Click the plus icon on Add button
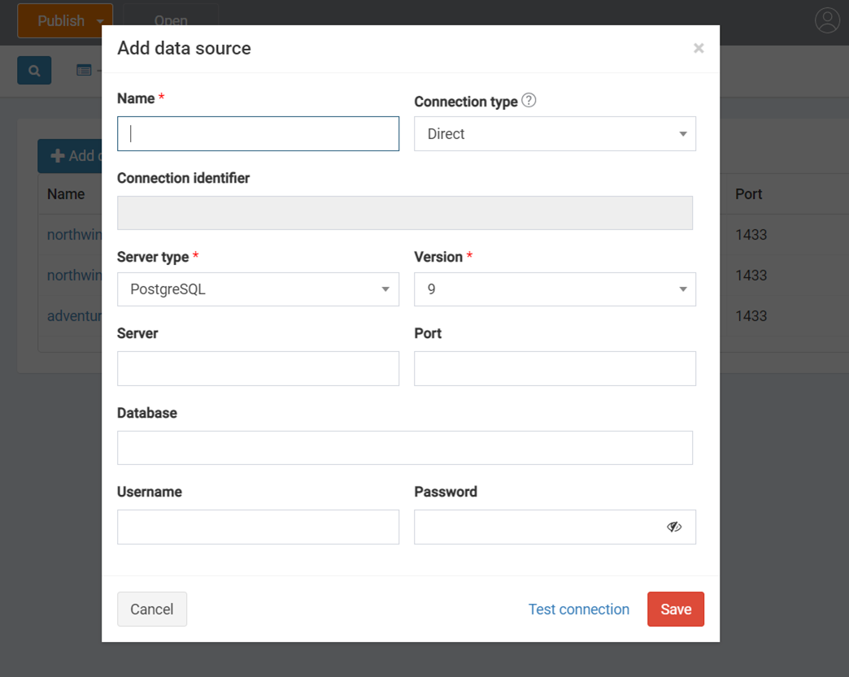Image resolution: width=849 pixels, height=677 pixels. tap(58, 156)
